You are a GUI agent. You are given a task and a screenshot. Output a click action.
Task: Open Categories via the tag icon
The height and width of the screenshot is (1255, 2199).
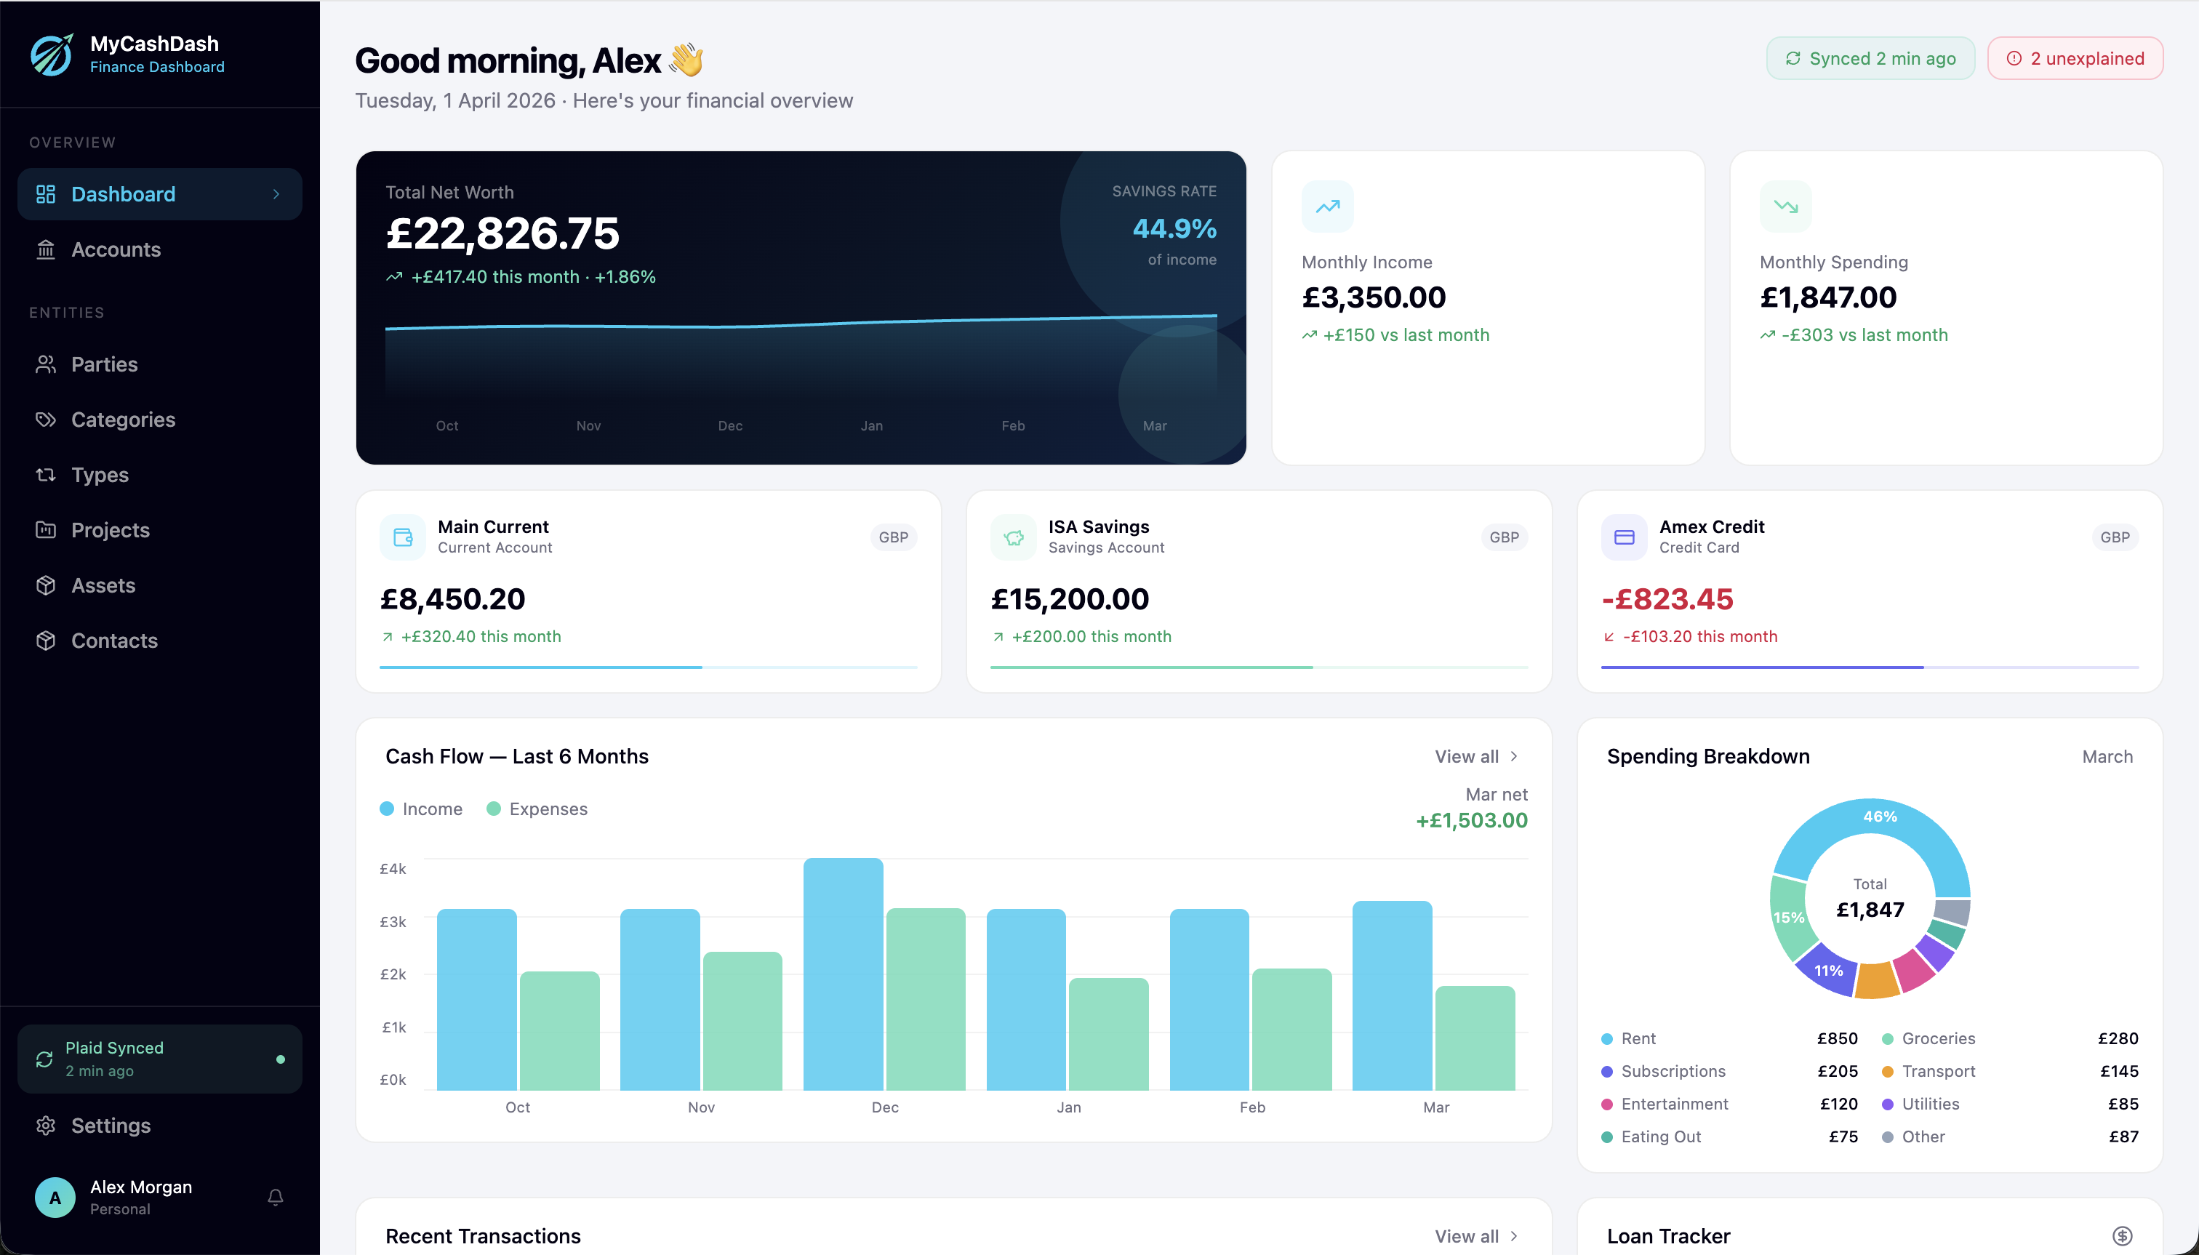[47, 419]
